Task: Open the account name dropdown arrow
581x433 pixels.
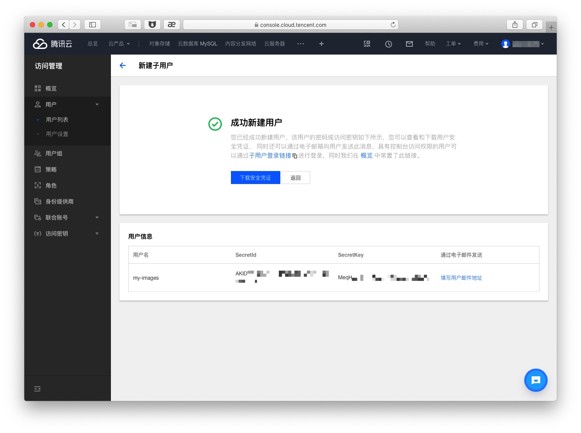Action: coord(542,44)
